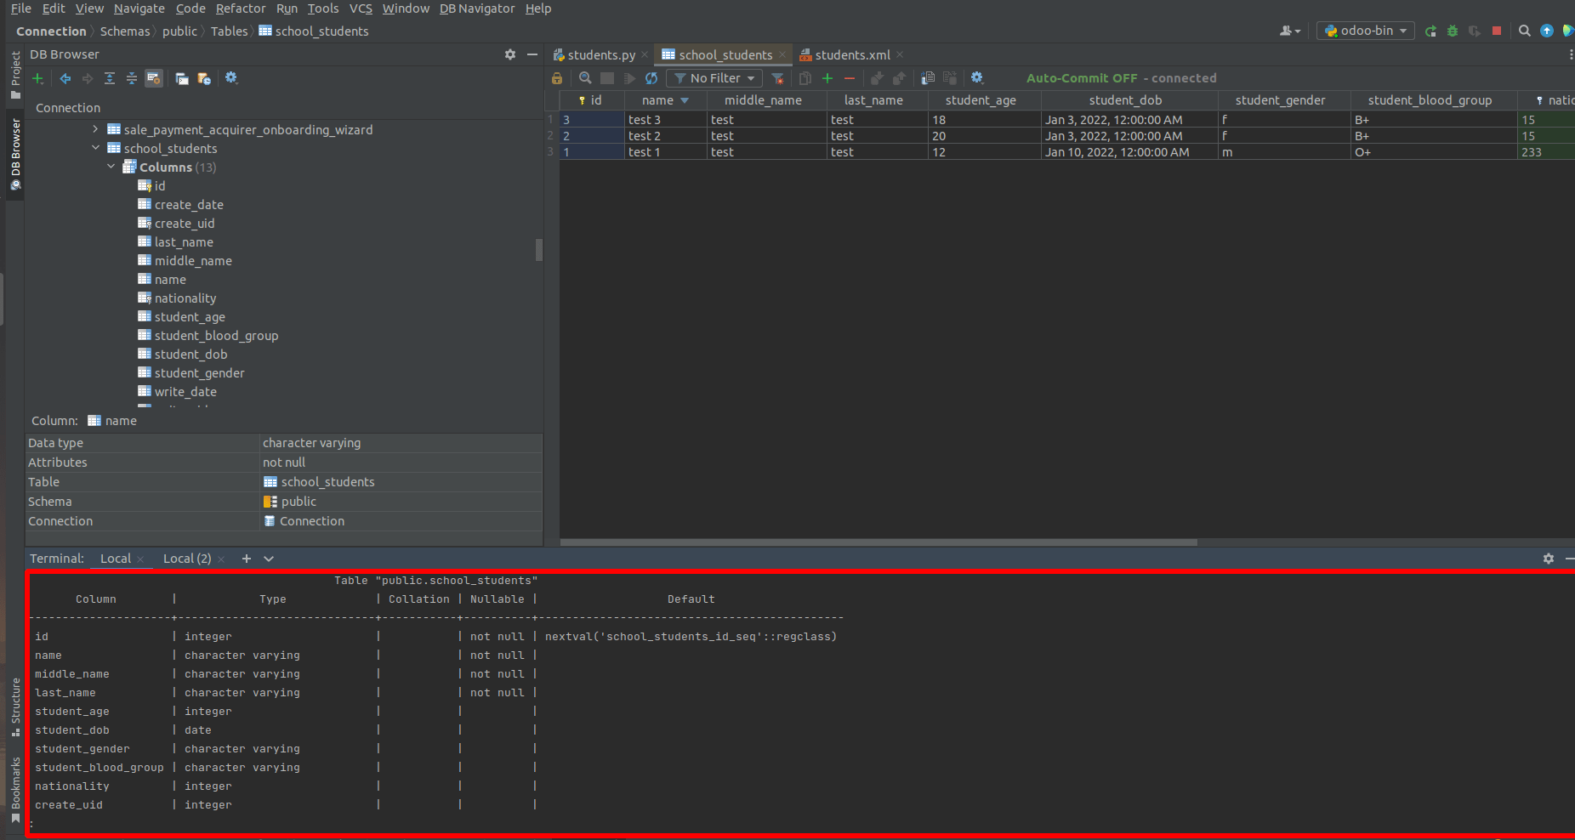Click the create filter funnel icon
This screenshot has width=1575, height=840.
(777, 78)
